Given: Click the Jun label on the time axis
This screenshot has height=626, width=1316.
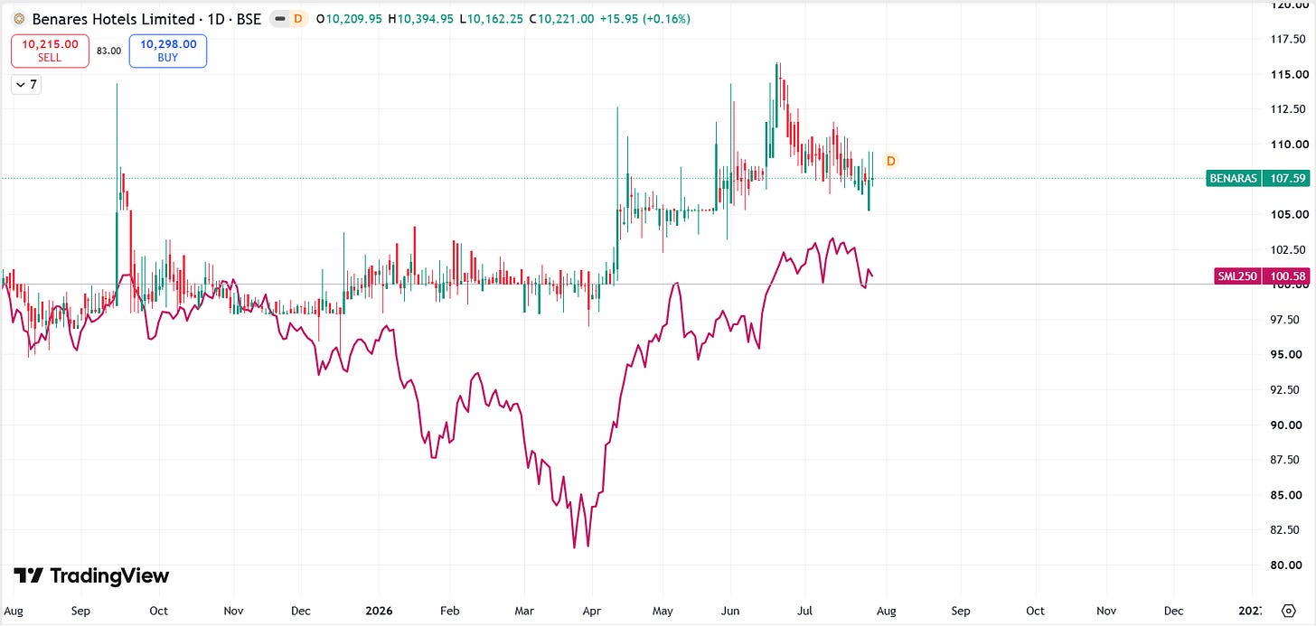Looking at the screenshot, I should coord(729,611).
